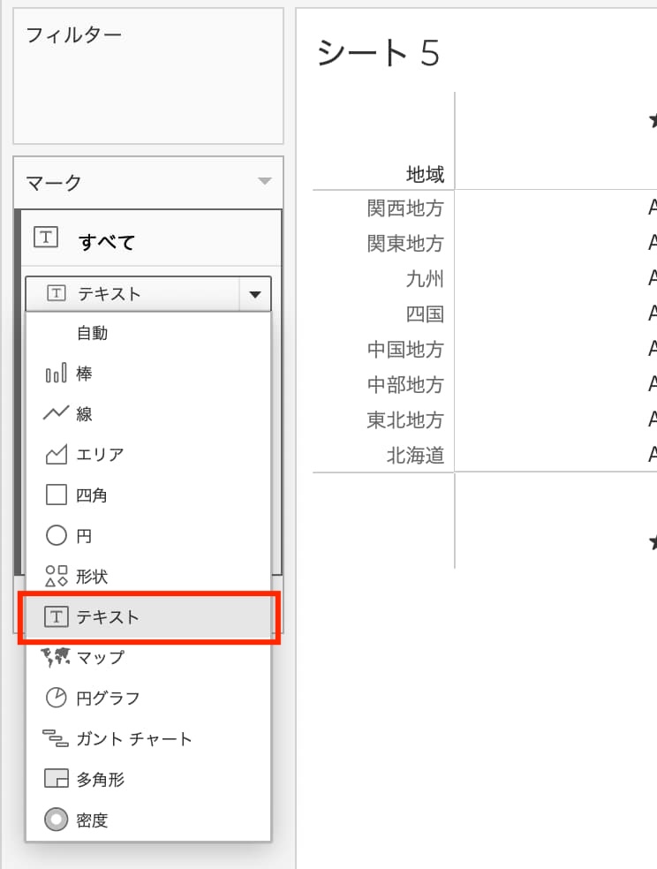Pick the area chart icon (エリア)
Screen dimensions: 657x869
(57, 455)
